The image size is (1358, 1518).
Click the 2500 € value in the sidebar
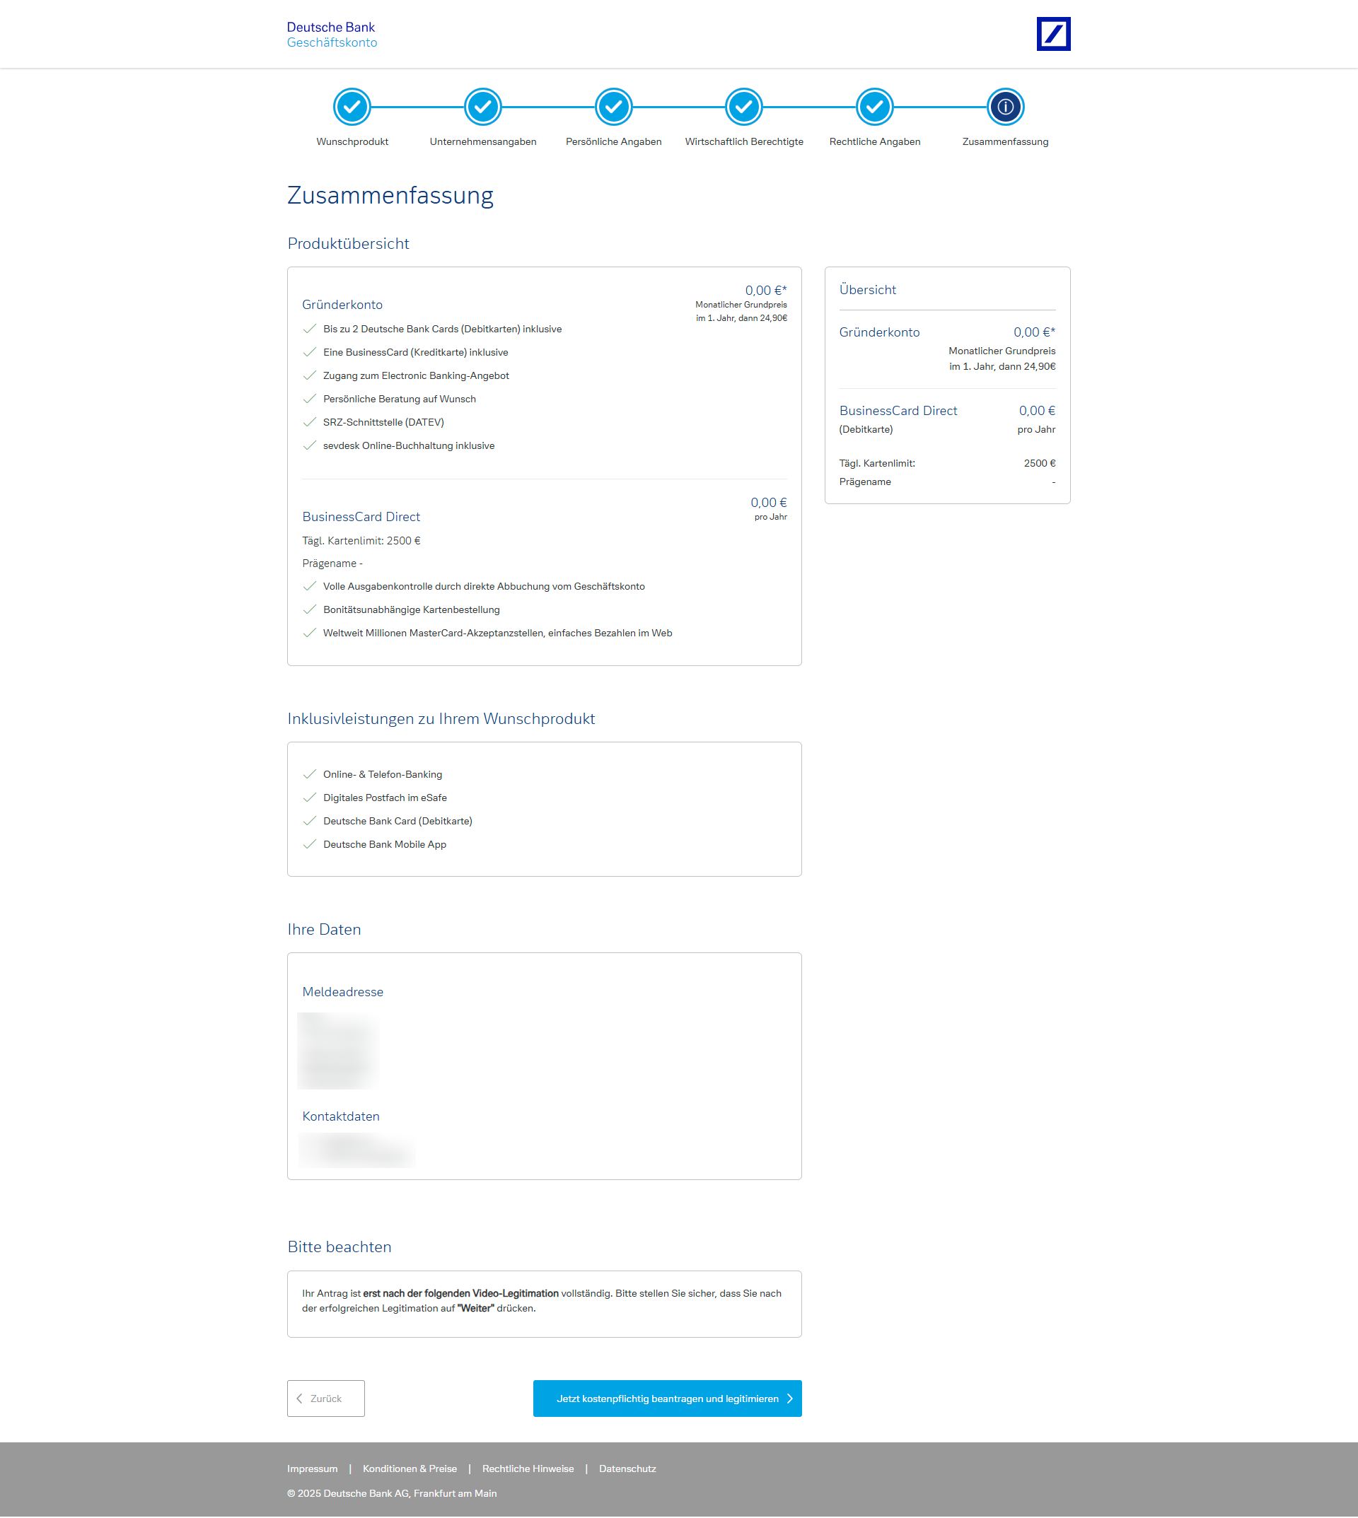pos(1040,463)
